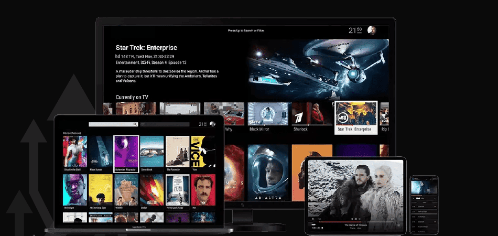This screenshot has width=498, height=236.
Task: Select the Black Mirror channel thumbnail on TV
Action: [x=268, y=113]
